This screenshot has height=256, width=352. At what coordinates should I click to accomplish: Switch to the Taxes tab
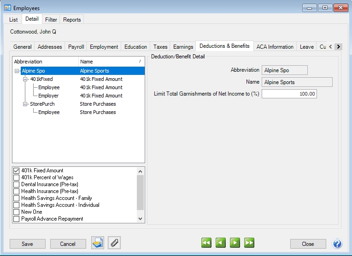(160, 47)
